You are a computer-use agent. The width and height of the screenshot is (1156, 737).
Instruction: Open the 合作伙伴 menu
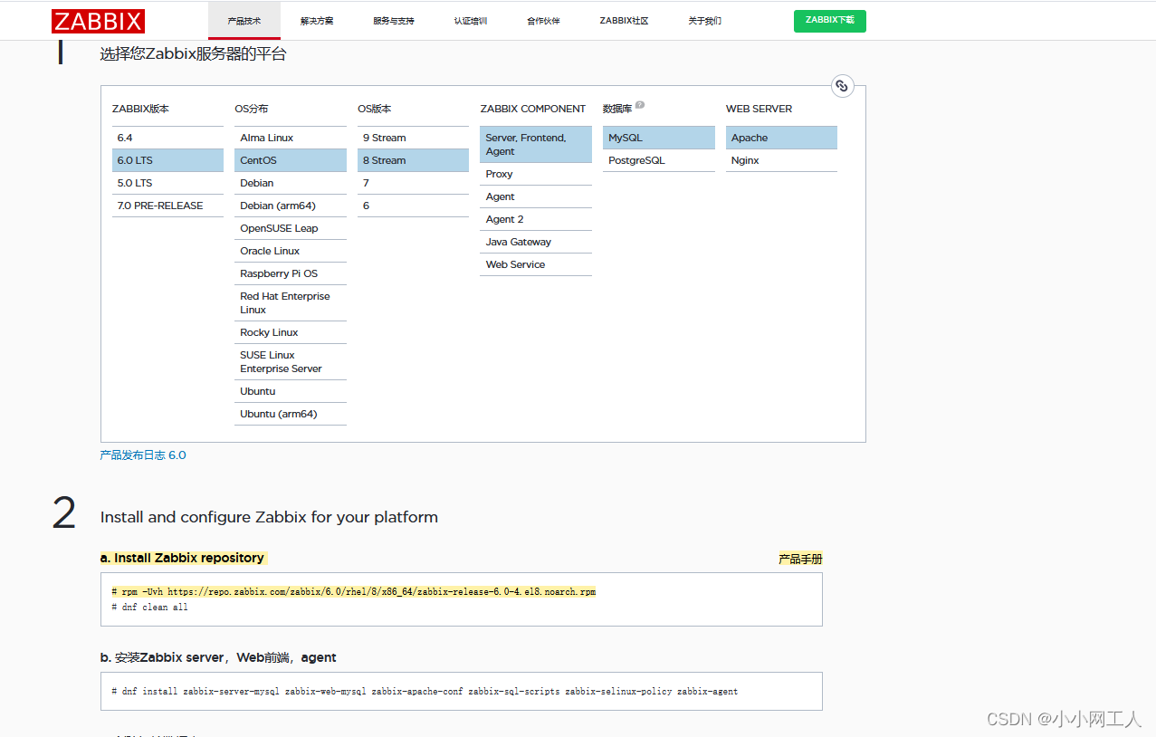click(x=543, y=21)
